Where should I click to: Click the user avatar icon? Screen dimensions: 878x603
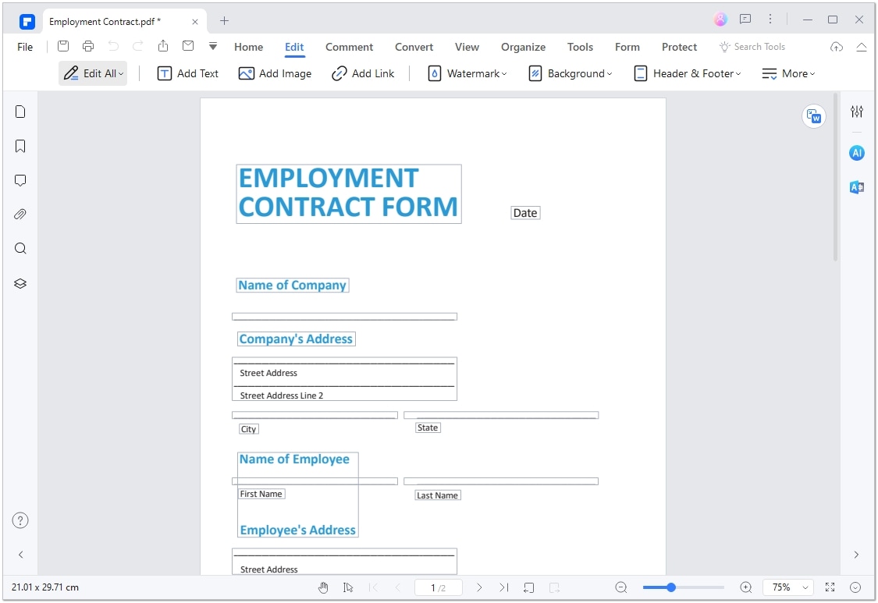coord(720,20)
